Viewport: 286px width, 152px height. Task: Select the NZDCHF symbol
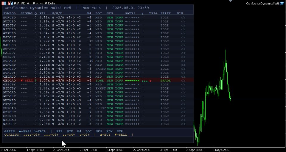coord(10,124)
